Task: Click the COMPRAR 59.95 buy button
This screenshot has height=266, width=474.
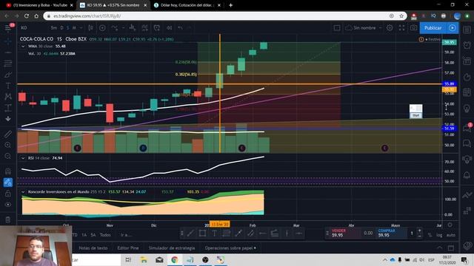Action: point(392,233)
